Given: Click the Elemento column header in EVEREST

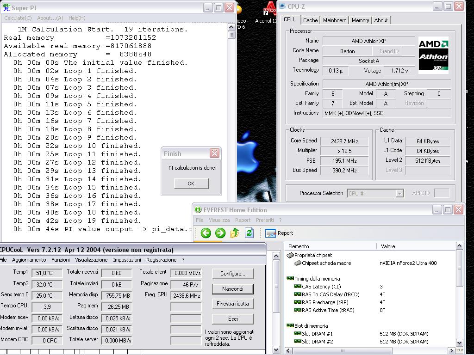Looking at the screenshot, I should click(331, 246).
